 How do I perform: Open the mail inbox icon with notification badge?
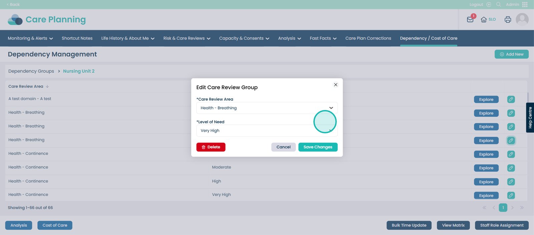point(470,19)
